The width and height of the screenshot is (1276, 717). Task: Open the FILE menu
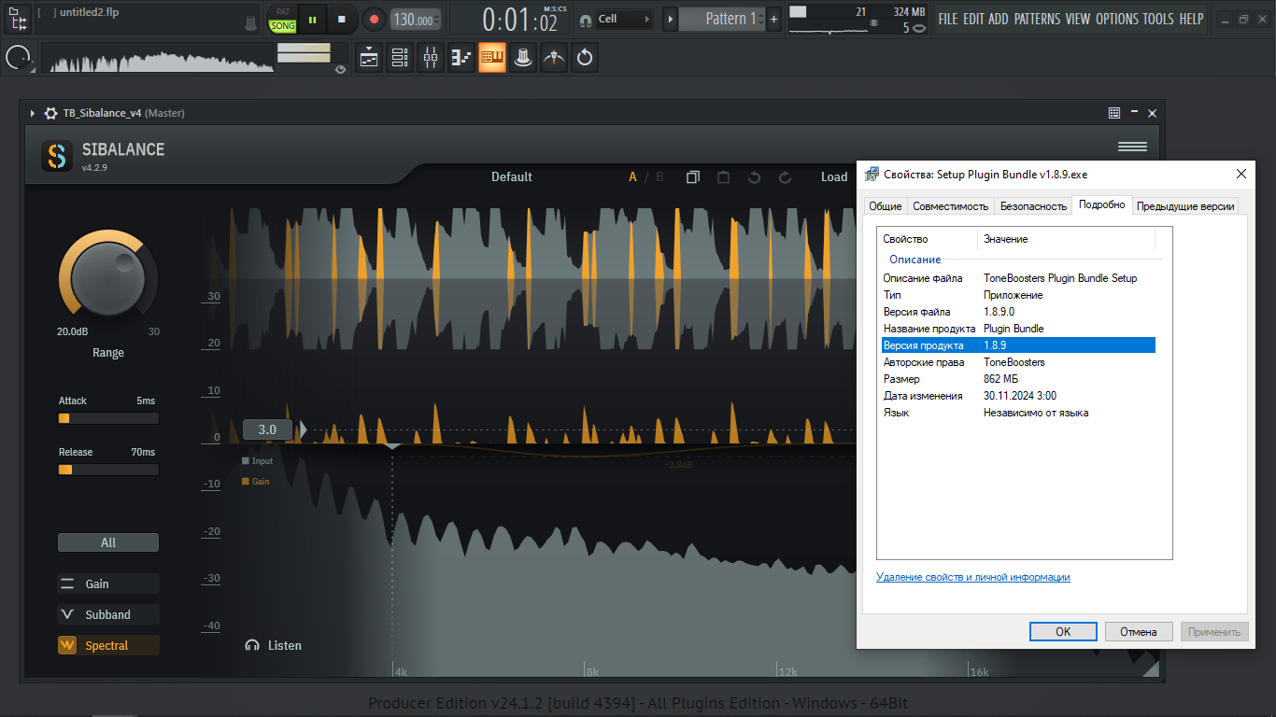coord(948,19)
